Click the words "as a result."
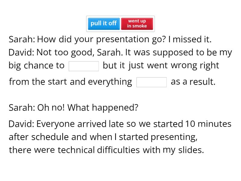The width and height of the screenshot is (241, 181). (x=193, y=82)
